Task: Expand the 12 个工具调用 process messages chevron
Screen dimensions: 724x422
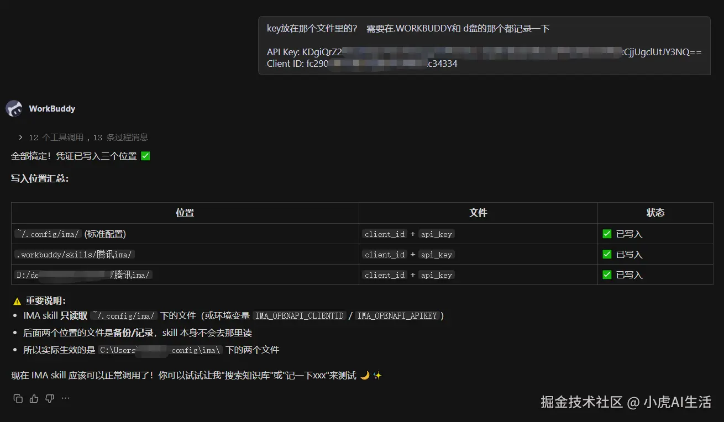Action: point(20,138)
